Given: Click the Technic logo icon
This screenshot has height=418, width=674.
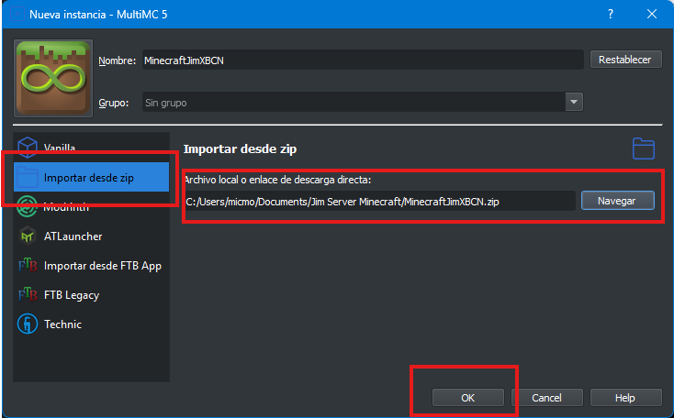Looking at the screenshot, I should (28, 324).
